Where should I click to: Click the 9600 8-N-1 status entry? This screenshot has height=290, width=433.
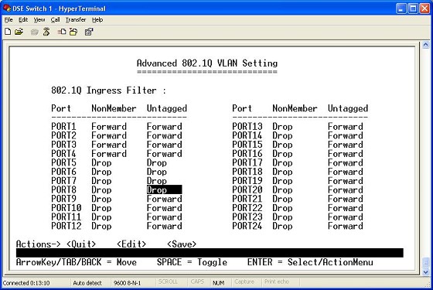[127, 283]
